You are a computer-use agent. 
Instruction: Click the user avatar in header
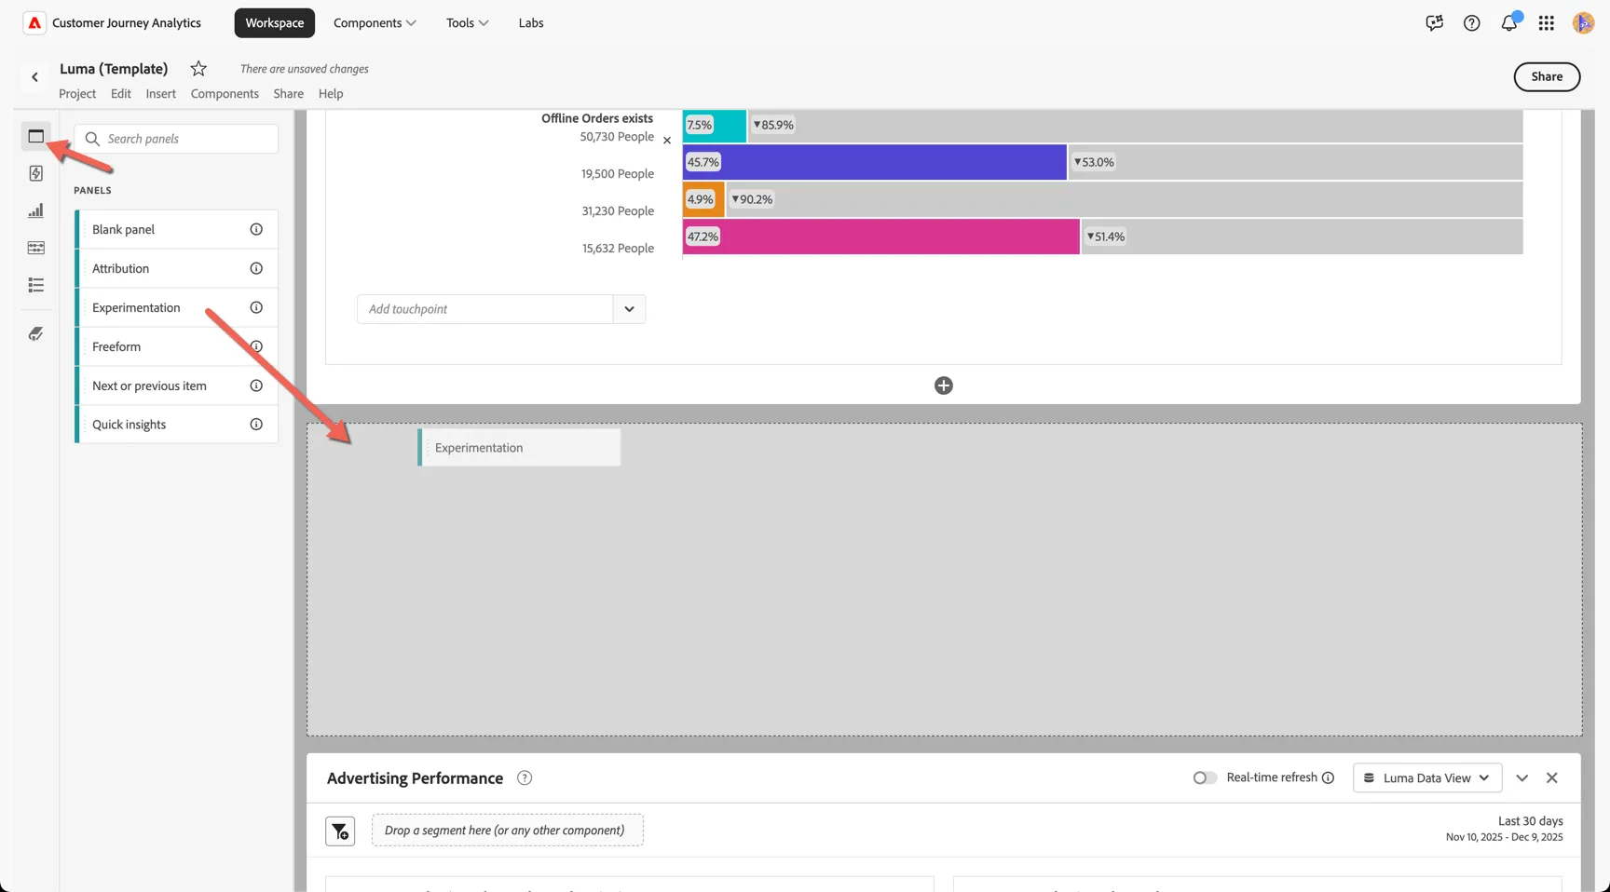(x=1583, y=23)
